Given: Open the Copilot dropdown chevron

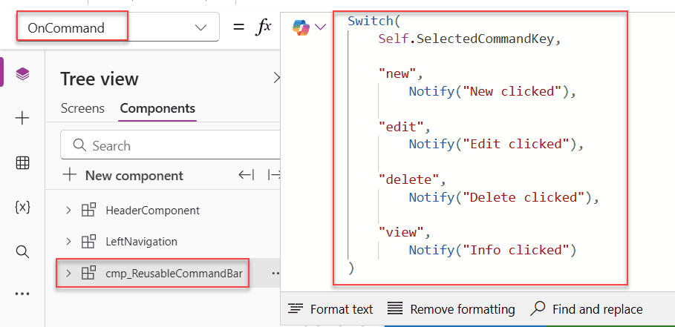Looking at the screenshot, I should (x=320, y=27).
